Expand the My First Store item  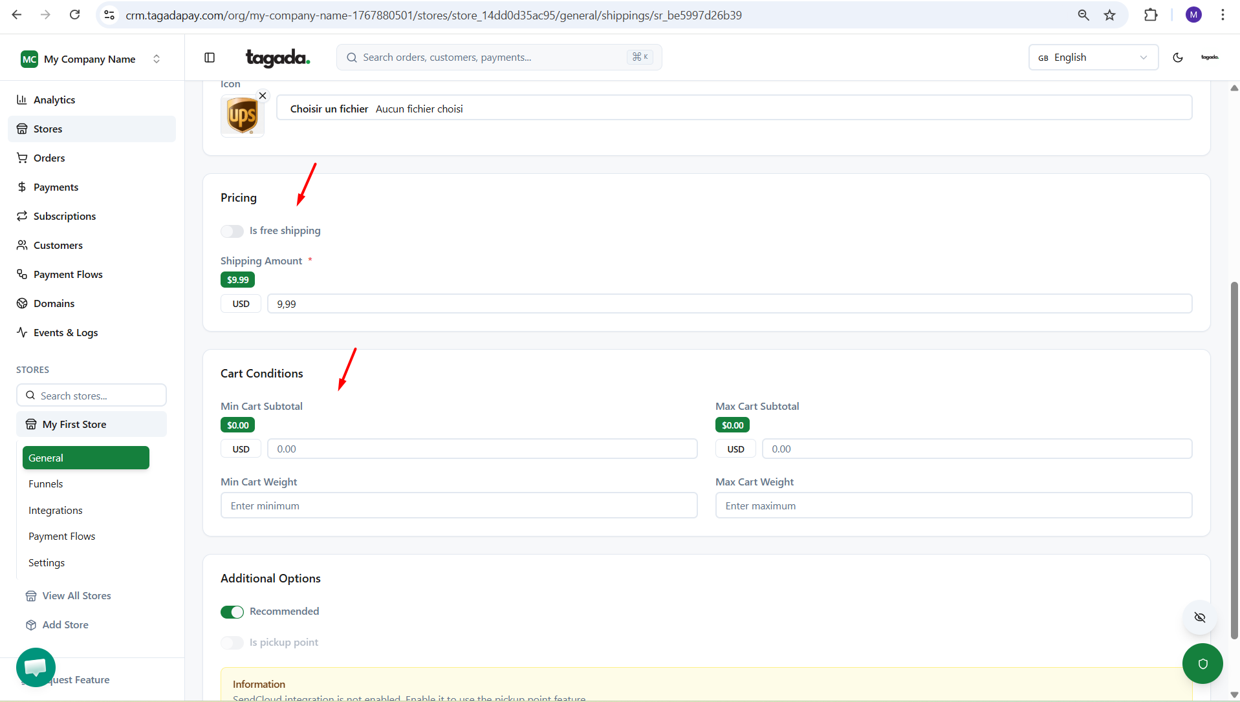pos(91,424)
